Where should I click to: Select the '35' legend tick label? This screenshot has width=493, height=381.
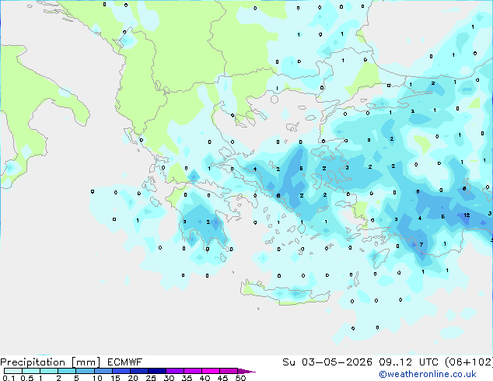coord(187,378)
